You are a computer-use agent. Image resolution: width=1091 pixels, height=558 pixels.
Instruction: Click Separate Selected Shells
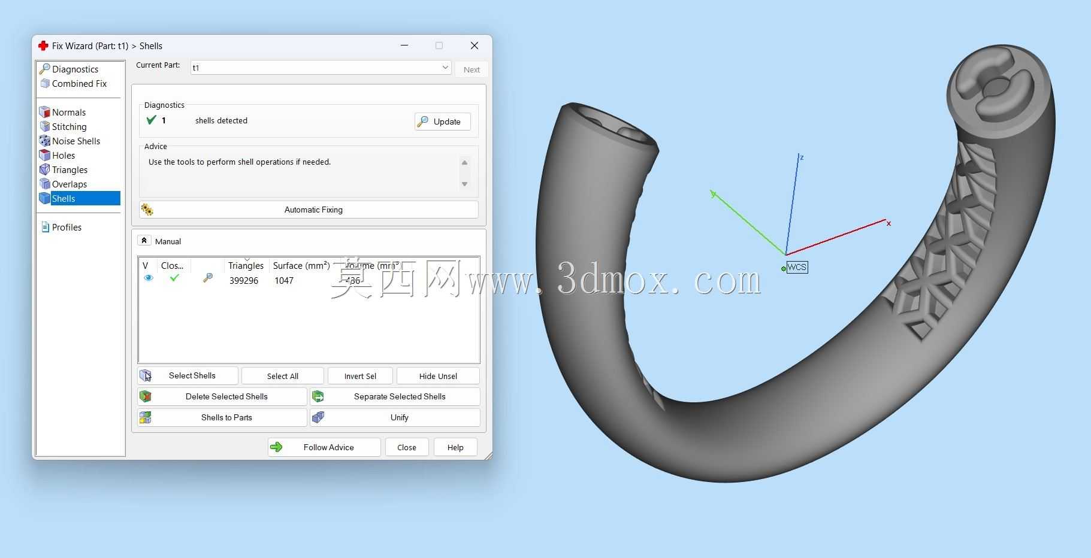click(x=395, y=396)
